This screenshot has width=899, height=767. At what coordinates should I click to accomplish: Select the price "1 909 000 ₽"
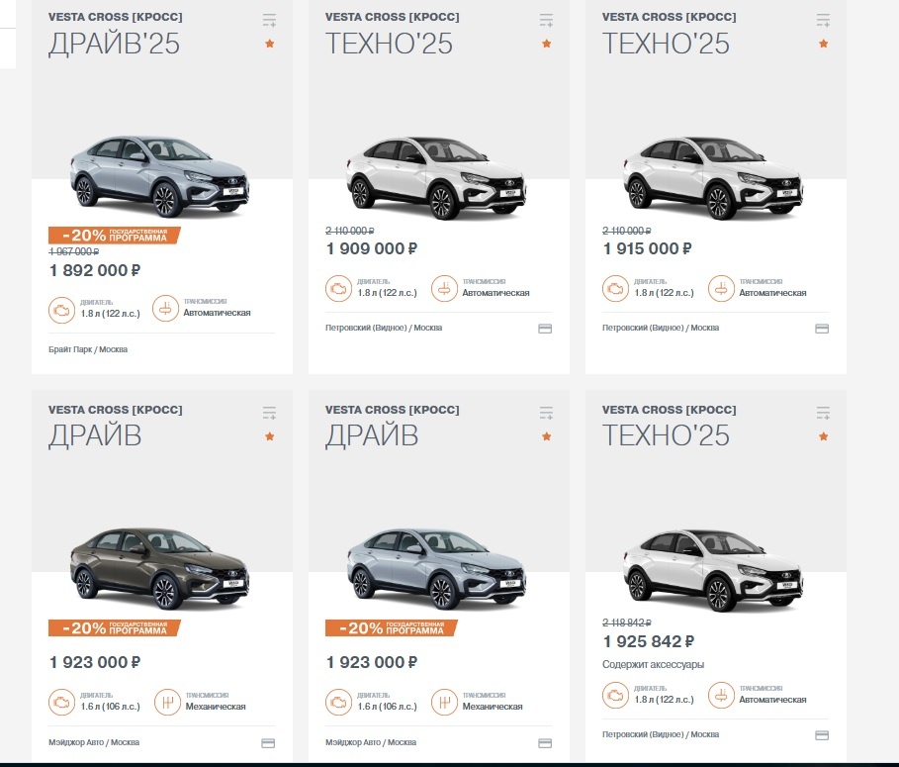pos(372,249)
